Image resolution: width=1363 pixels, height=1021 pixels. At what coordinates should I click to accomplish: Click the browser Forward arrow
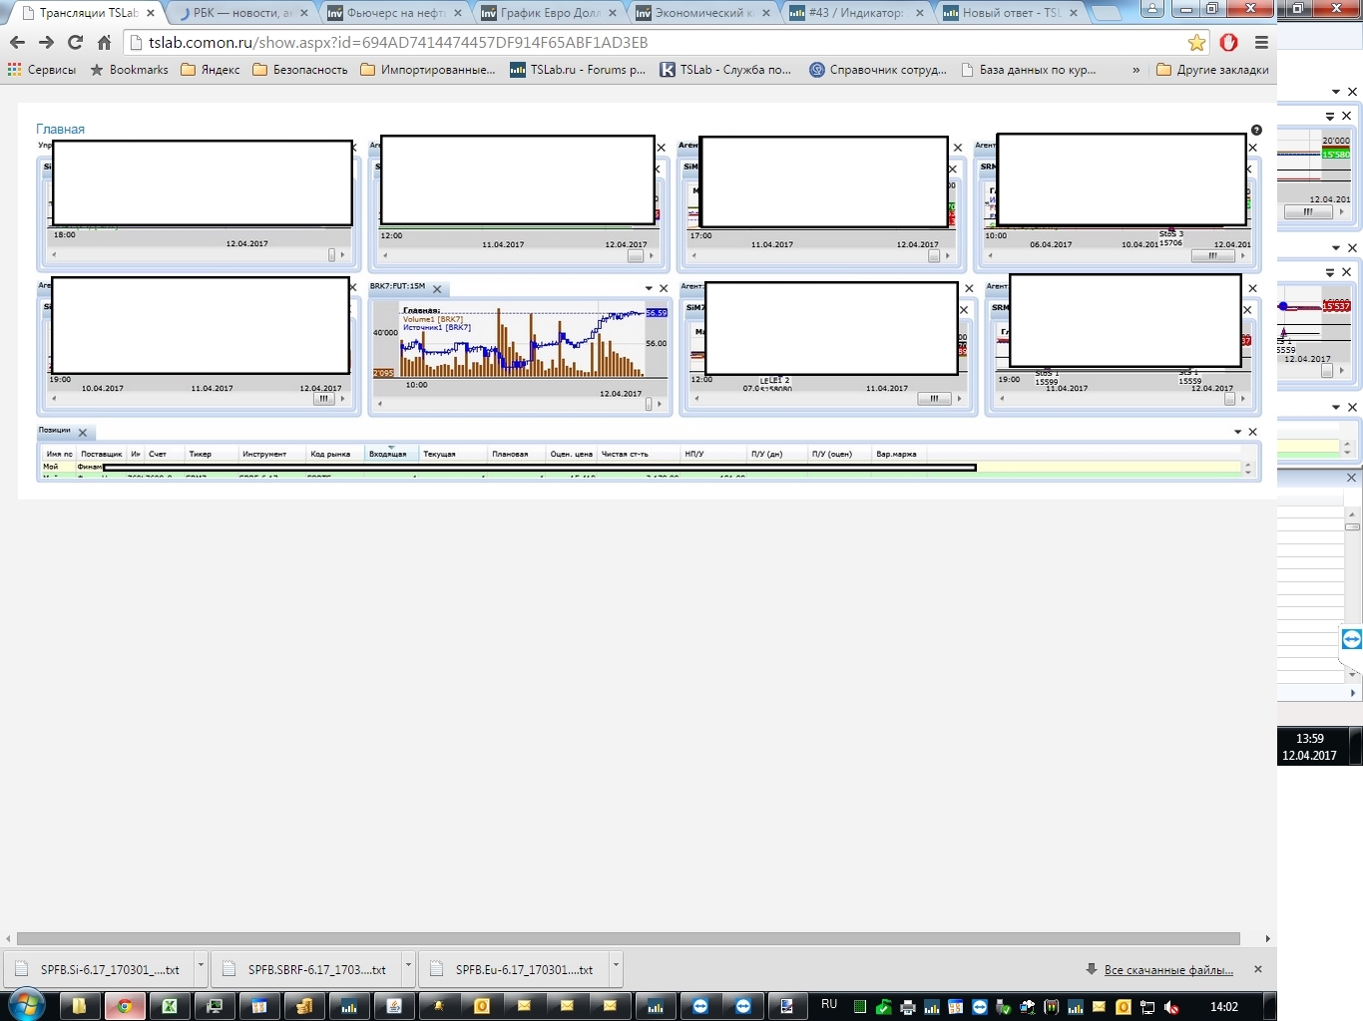[x=46, y=43]
